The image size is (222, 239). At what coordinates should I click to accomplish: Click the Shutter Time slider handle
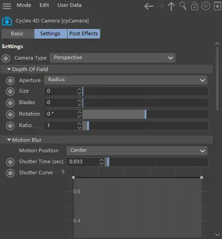click(108, 162)
